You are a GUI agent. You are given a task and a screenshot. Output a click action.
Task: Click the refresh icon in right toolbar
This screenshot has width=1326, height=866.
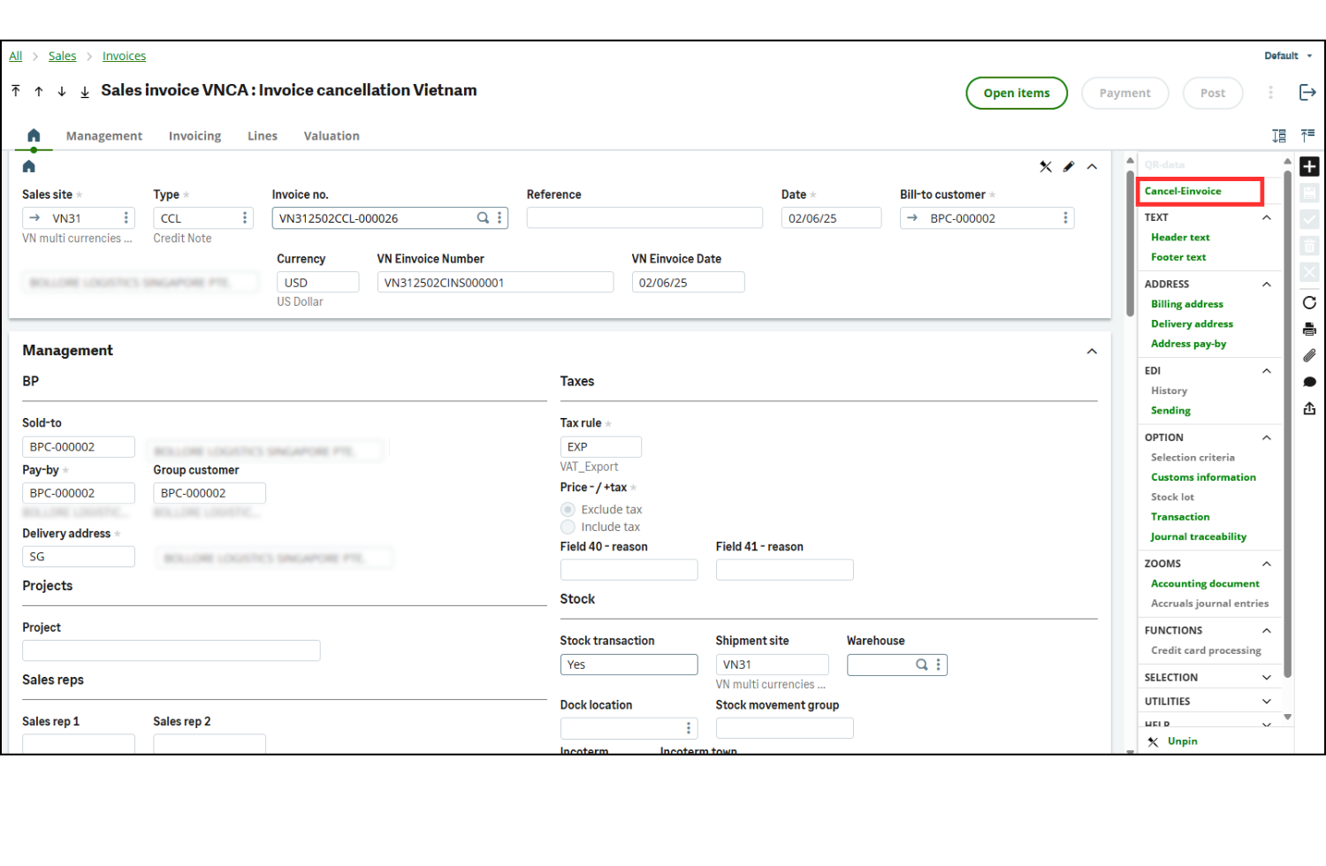coord(1309,302)
